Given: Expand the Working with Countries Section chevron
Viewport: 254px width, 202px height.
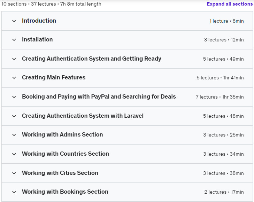Looking at the screenshot, I should point(14,154).
